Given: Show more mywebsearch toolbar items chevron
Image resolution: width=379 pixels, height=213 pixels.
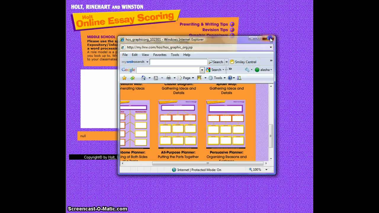Looking at the screenshot, I should [271, 61].
